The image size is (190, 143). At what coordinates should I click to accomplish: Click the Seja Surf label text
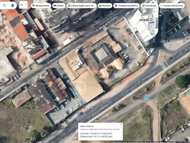coord(139,97)
